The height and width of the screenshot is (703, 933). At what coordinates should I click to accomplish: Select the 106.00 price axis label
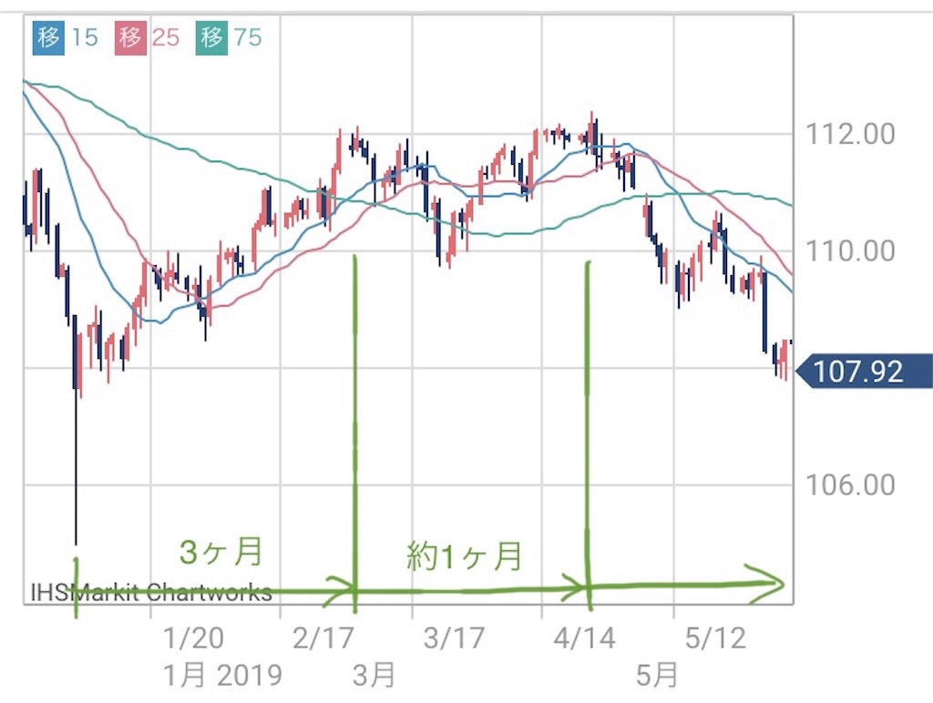click(x=850, y=484)
